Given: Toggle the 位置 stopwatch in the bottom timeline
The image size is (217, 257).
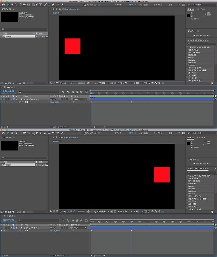Looking at the screenshot, I should click(x=20, y=230).
